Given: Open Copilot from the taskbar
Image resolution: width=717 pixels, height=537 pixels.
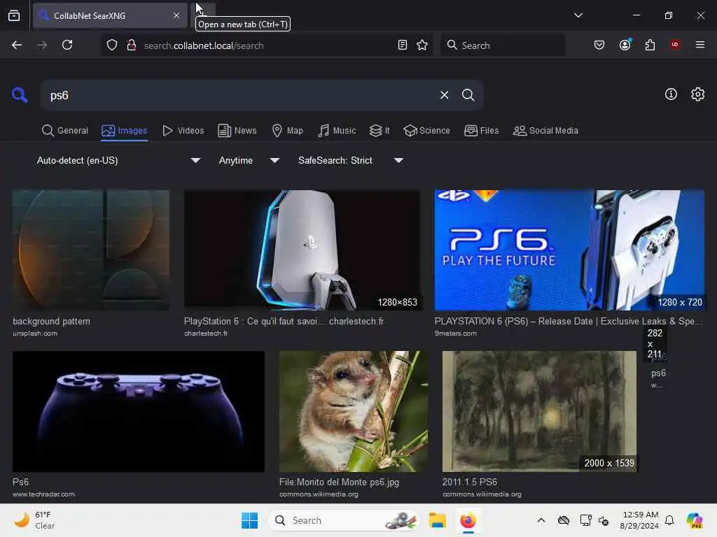Looking at the screenshot, I should [x=695, y=520].
